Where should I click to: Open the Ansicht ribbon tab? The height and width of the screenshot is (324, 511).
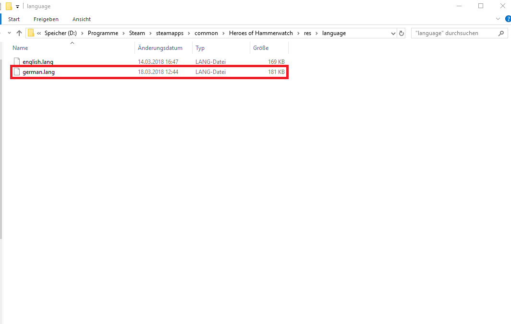82,19
